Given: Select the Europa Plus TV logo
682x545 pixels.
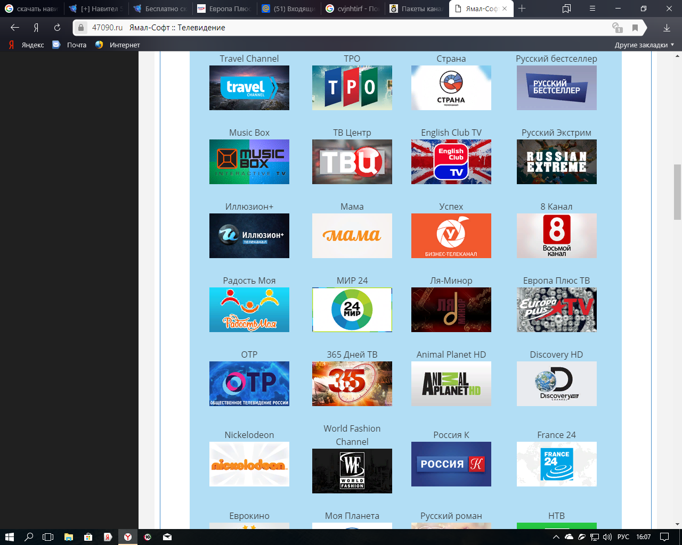Looking at the screenshot, I should [x=557, y=310].
